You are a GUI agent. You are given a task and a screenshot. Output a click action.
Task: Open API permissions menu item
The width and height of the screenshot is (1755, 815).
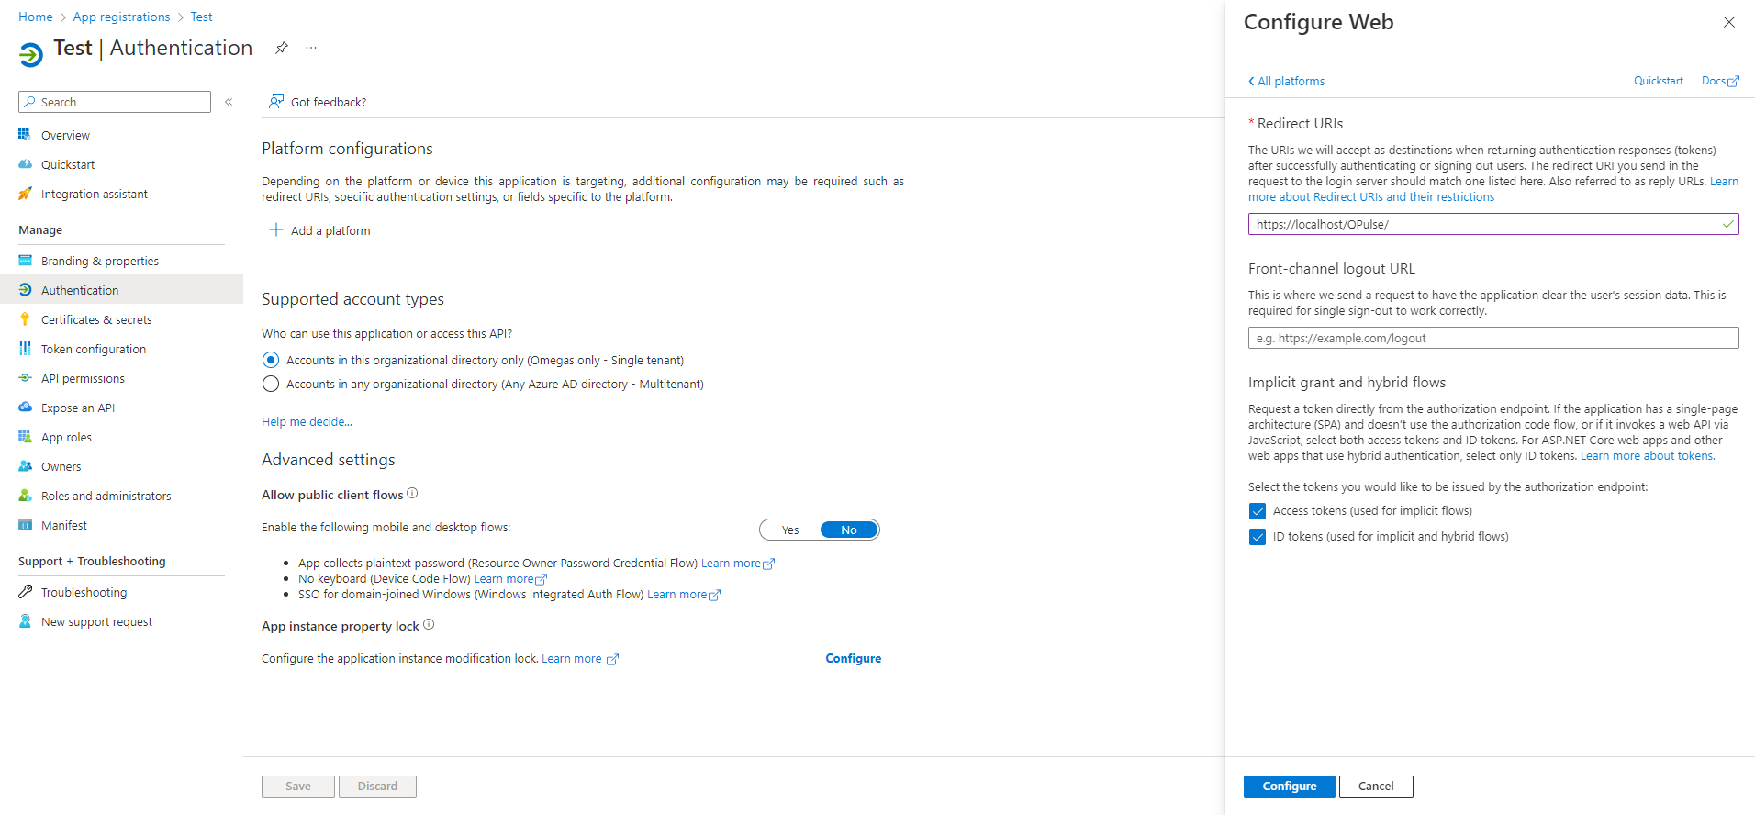tap(83, 378)
